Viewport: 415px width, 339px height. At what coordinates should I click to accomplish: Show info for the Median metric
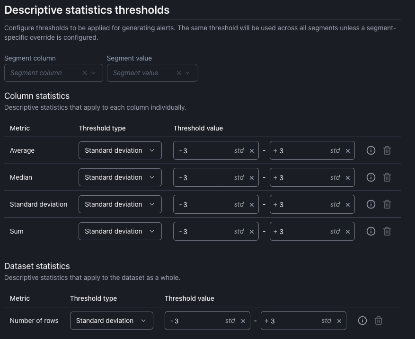pos(371,177)
